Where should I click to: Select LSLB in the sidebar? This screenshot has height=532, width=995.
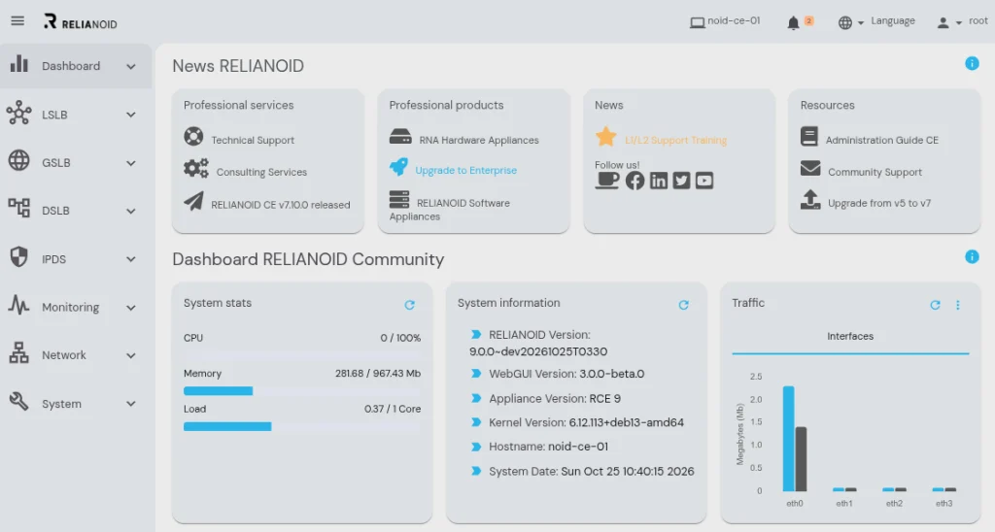click(54, 115)
